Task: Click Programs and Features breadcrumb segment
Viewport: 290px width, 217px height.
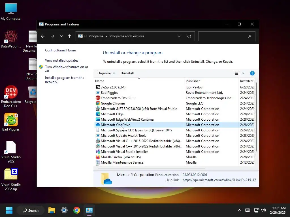Action: point(127,36)
